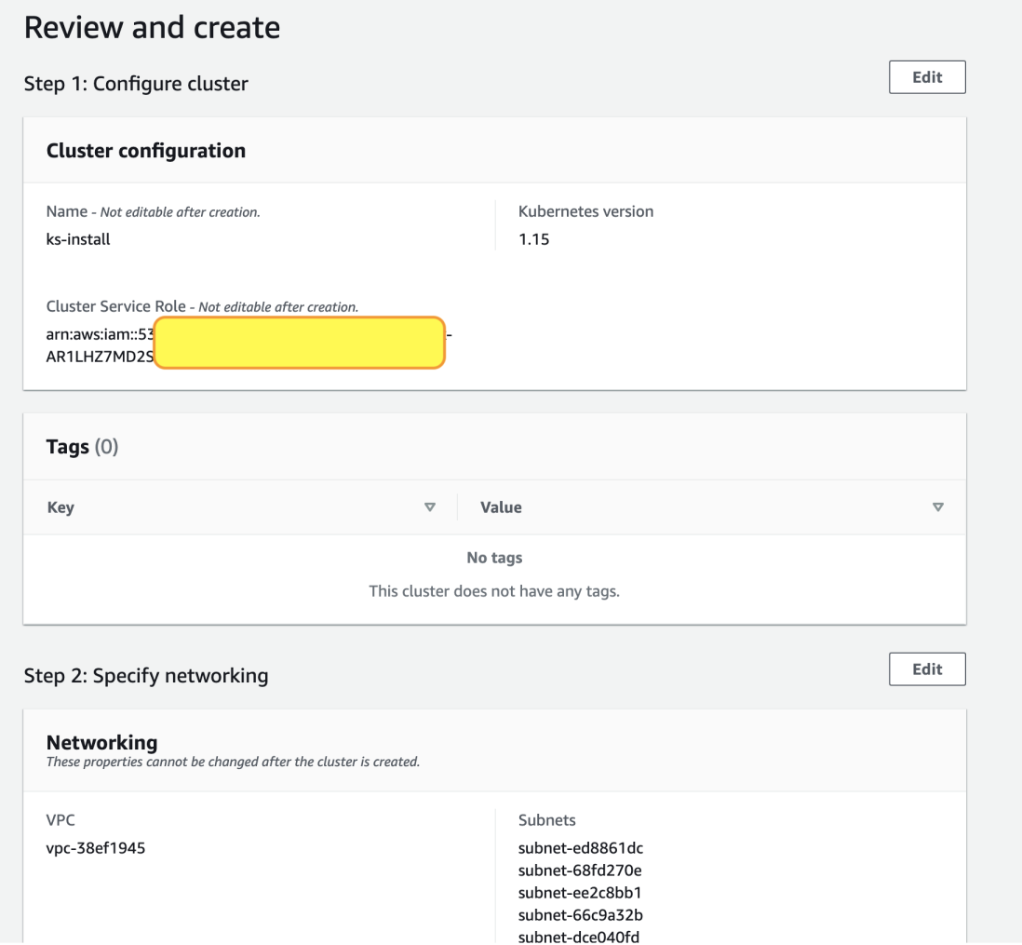The height and width of the screenshot is (945, 1022).
Task: Click the Tags (0) panel heading
Action: 83,447
